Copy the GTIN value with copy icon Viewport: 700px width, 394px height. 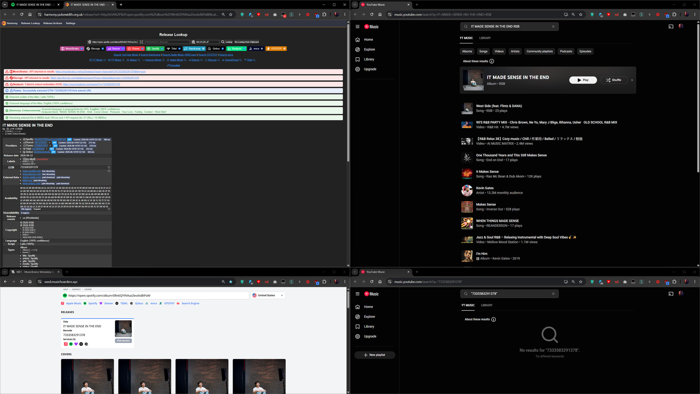(x=109, y=167)
